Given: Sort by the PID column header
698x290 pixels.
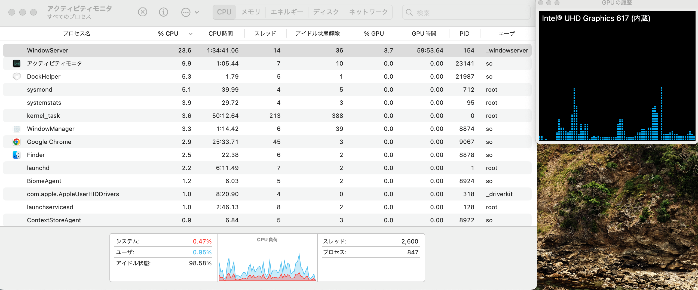Looking at the screenshot, I should 464,34.
